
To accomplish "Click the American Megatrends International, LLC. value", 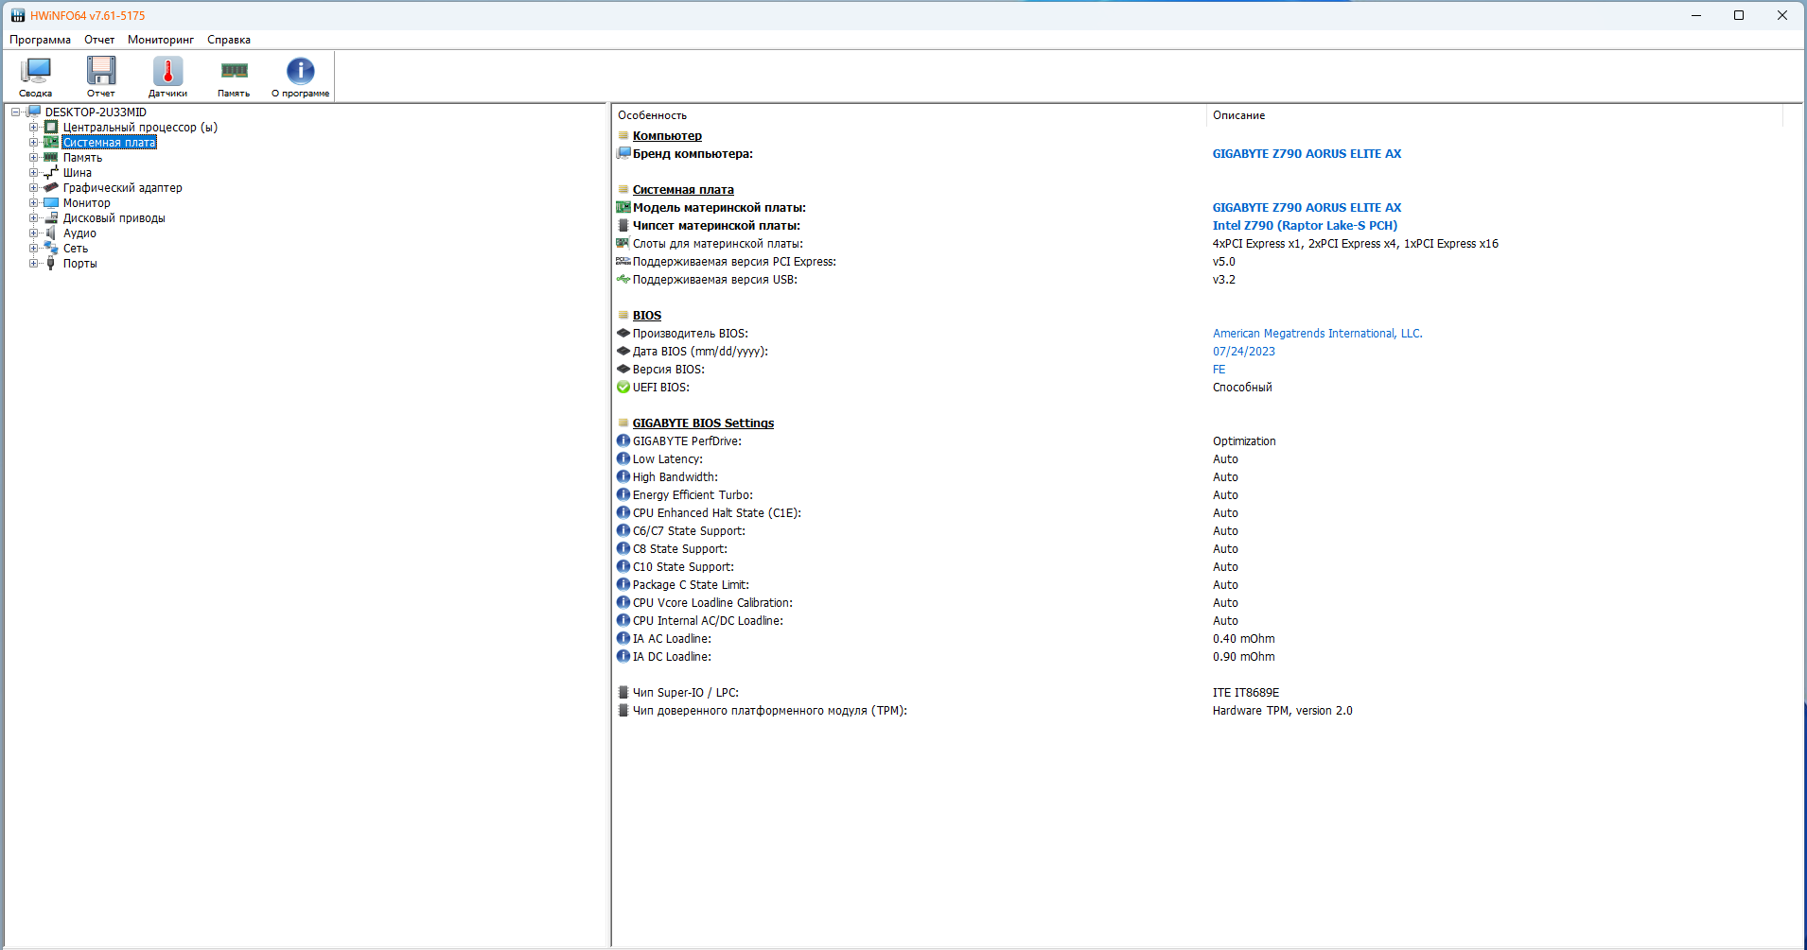I will pyautogui.click(x=1318, y=334).
